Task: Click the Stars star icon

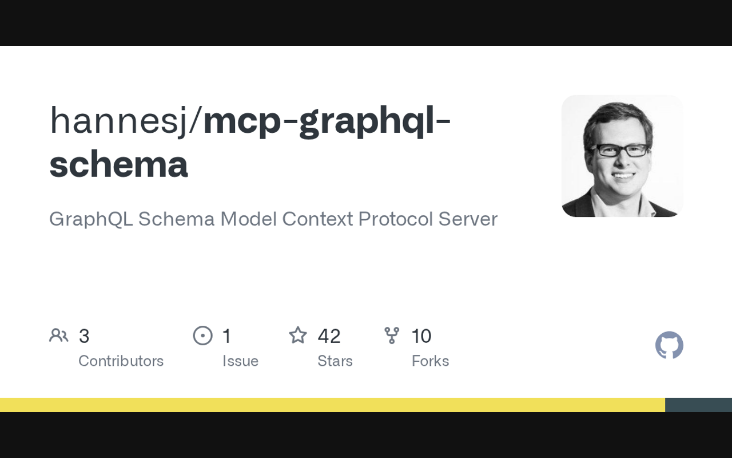Action: coord(298,335)
